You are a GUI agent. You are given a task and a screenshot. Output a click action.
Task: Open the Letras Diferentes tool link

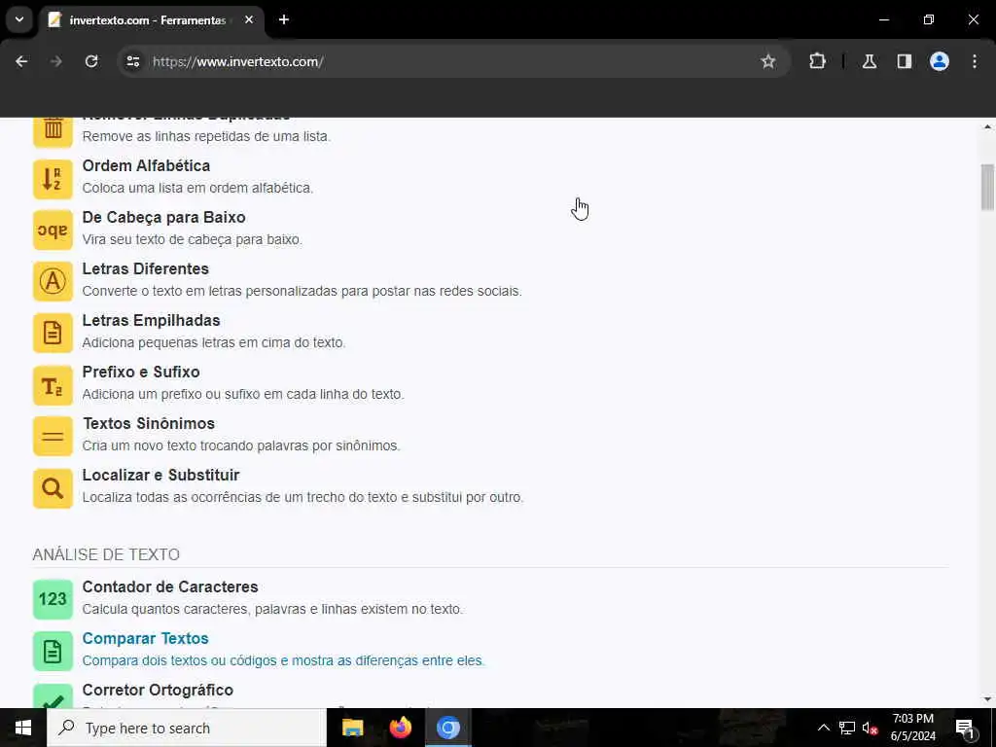tap(146, 268)
